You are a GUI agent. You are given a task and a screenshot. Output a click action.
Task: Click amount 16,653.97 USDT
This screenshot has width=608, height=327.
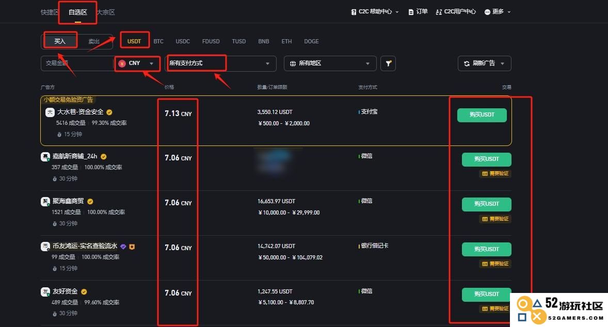276,202
